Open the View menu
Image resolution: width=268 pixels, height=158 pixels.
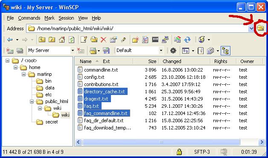[x=83, y=18]
